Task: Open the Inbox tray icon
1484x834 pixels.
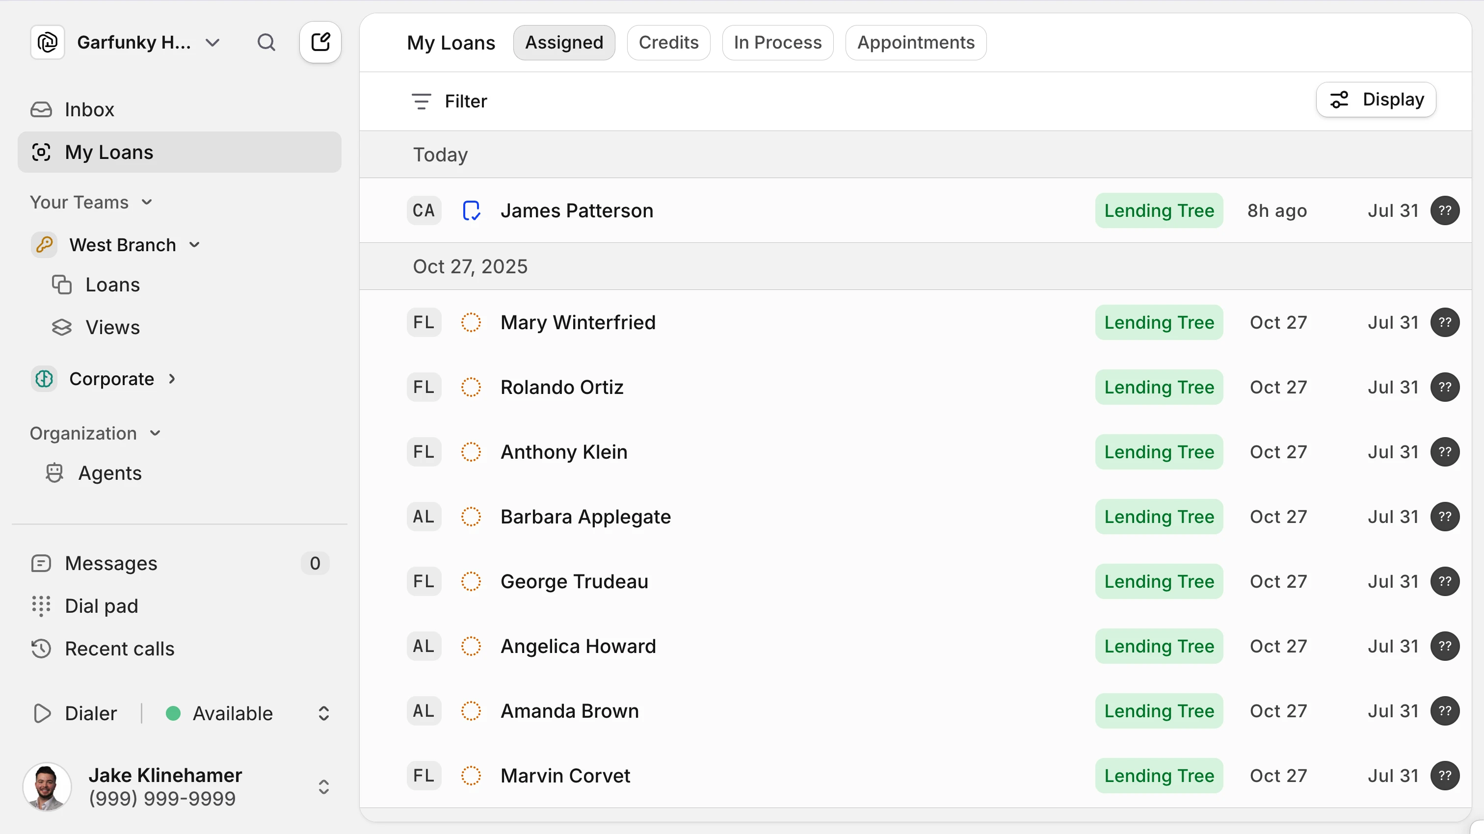Action: pos(41,109)
